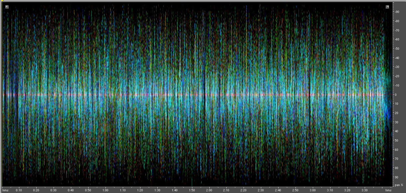This screenshot has height=193, width=406.
Task: Click the positive 30 pan scale value
Action: tap(397, 122)
